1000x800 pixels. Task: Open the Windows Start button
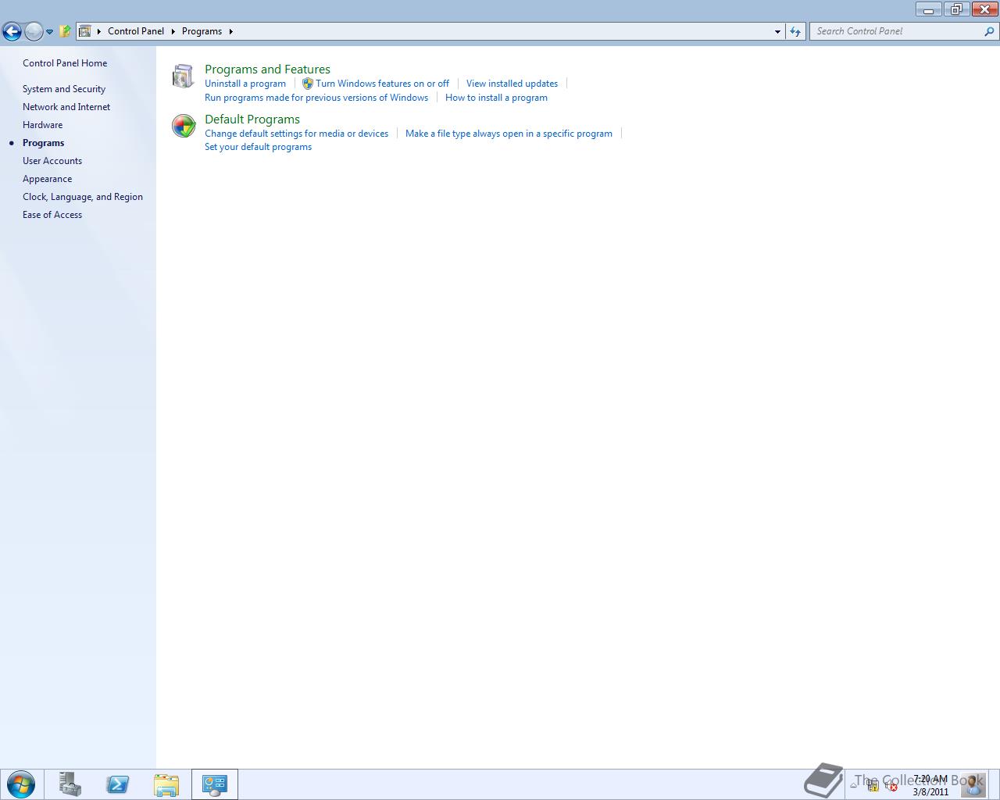tap(20, 784)
